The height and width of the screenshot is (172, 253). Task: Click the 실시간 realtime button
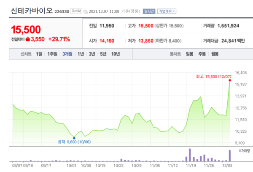[149, 11]
